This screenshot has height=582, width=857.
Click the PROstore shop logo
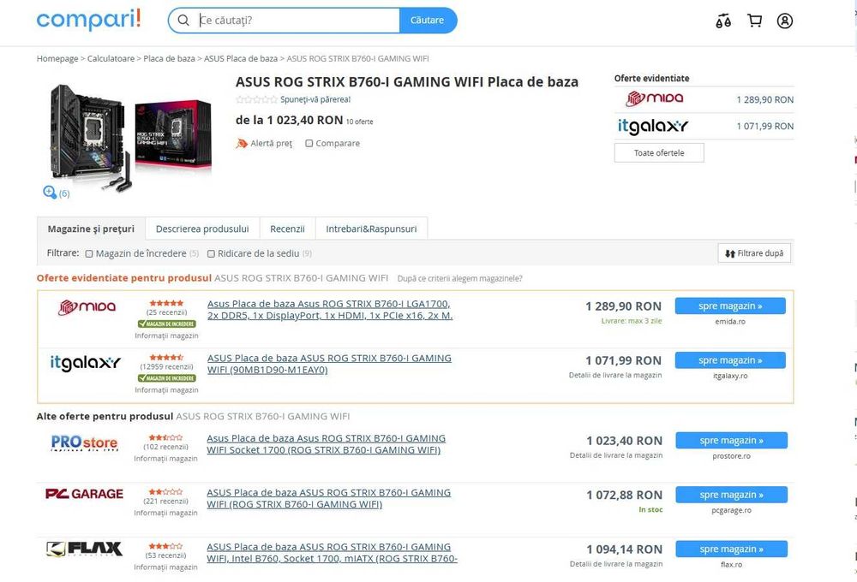84,442
